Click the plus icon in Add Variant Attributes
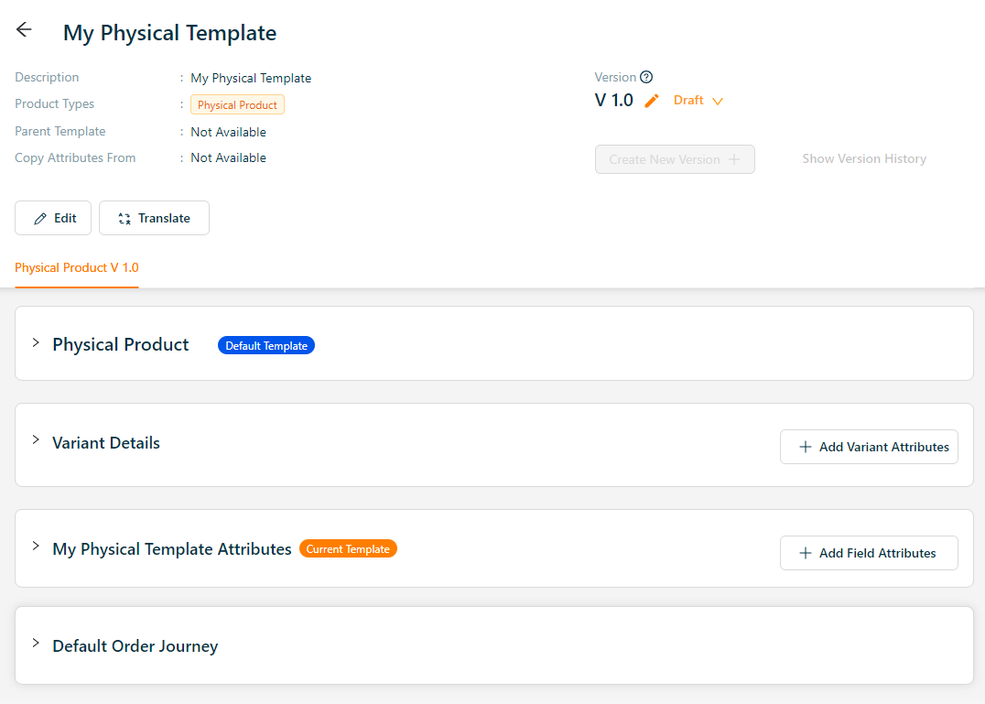 pyautogui.click(x=806, y=447)
